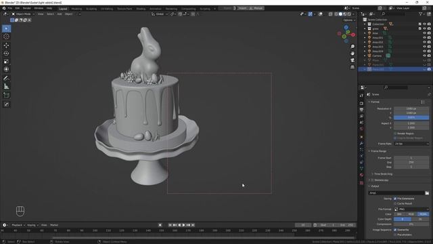
Task: Select the Annotate pencil tool
Action: pos(6,79)
